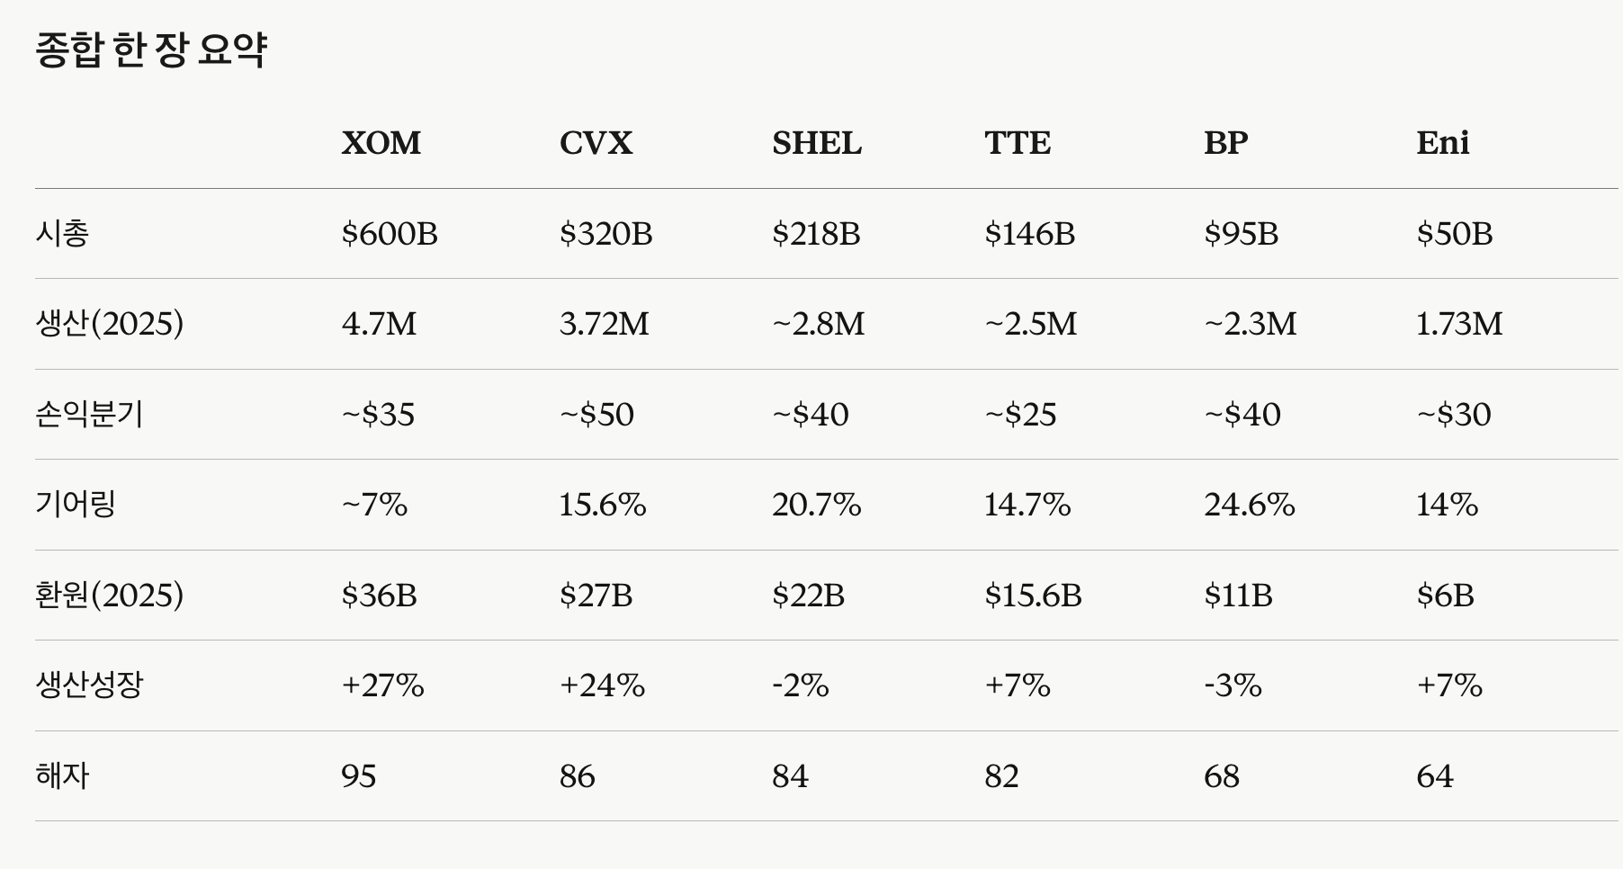Screen dimensions: 1623x869
Task: Select the 1.73M production cell for Eni
Action: pos(1459,324)
